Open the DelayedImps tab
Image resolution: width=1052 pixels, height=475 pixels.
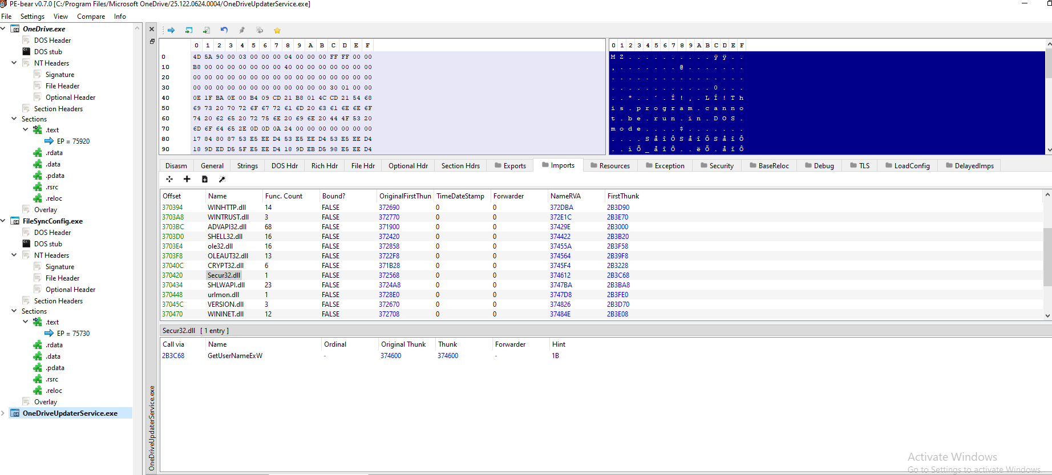(x=969, y=165)
